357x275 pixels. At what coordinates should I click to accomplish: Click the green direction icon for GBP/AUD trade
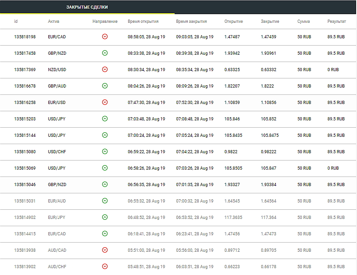[105, 86]
